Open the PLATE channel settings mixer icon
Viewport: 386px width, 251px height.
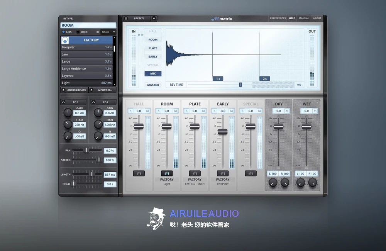pyautogui.click(x=195, y=173)
